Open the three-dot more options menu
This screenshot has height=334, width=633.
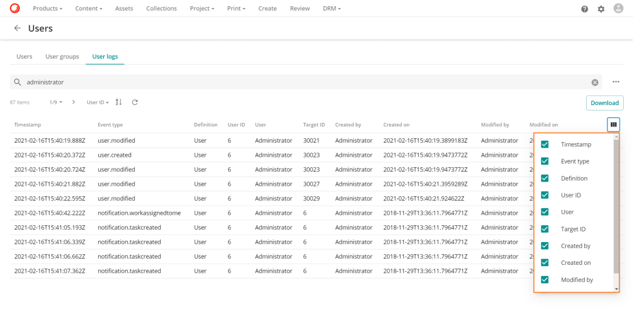[x=616, y=82]
